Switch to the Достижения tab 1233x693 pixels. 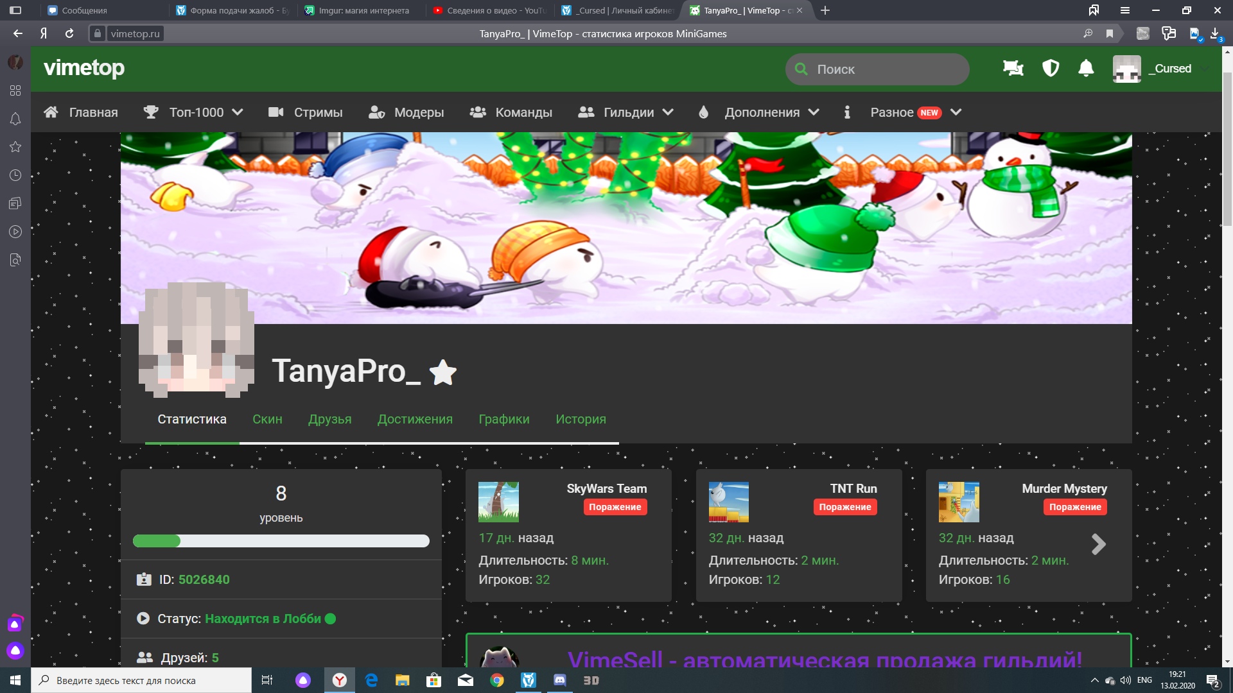pyautogui.click(x=415, y=420)
